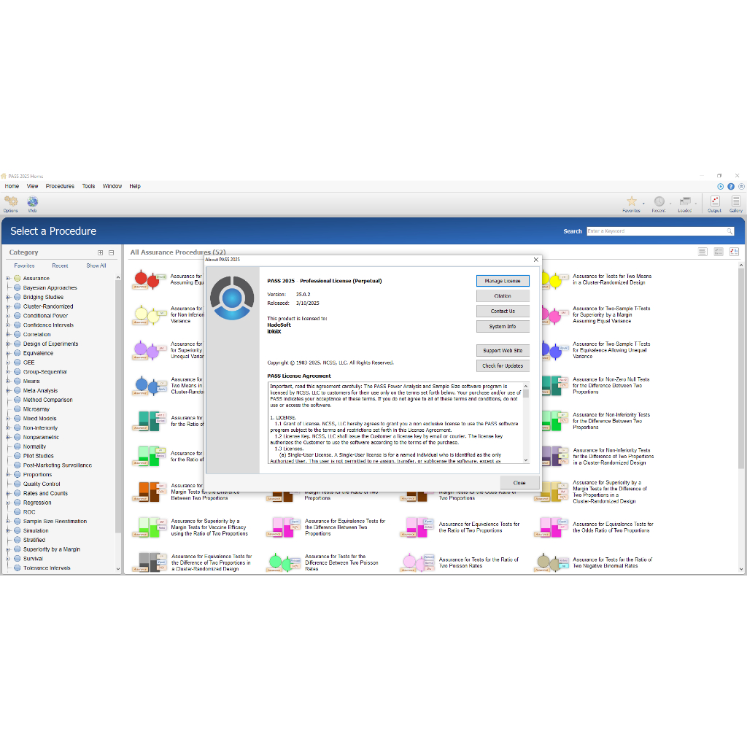Image resolution: width=747 pixels, height=747 pixels.
Task: Expand the Bridging Studies tree node
Action: pos(7,297)
